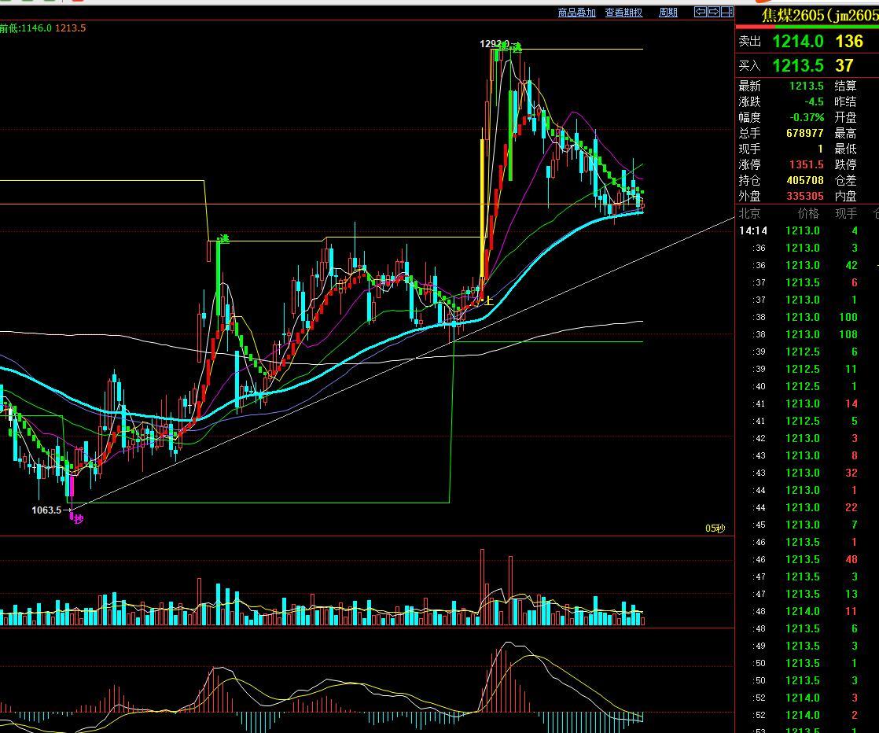Viewport: 879px width, 733px height.
Task: Click the 最高 label in quote panel
Action: point(845,133)
